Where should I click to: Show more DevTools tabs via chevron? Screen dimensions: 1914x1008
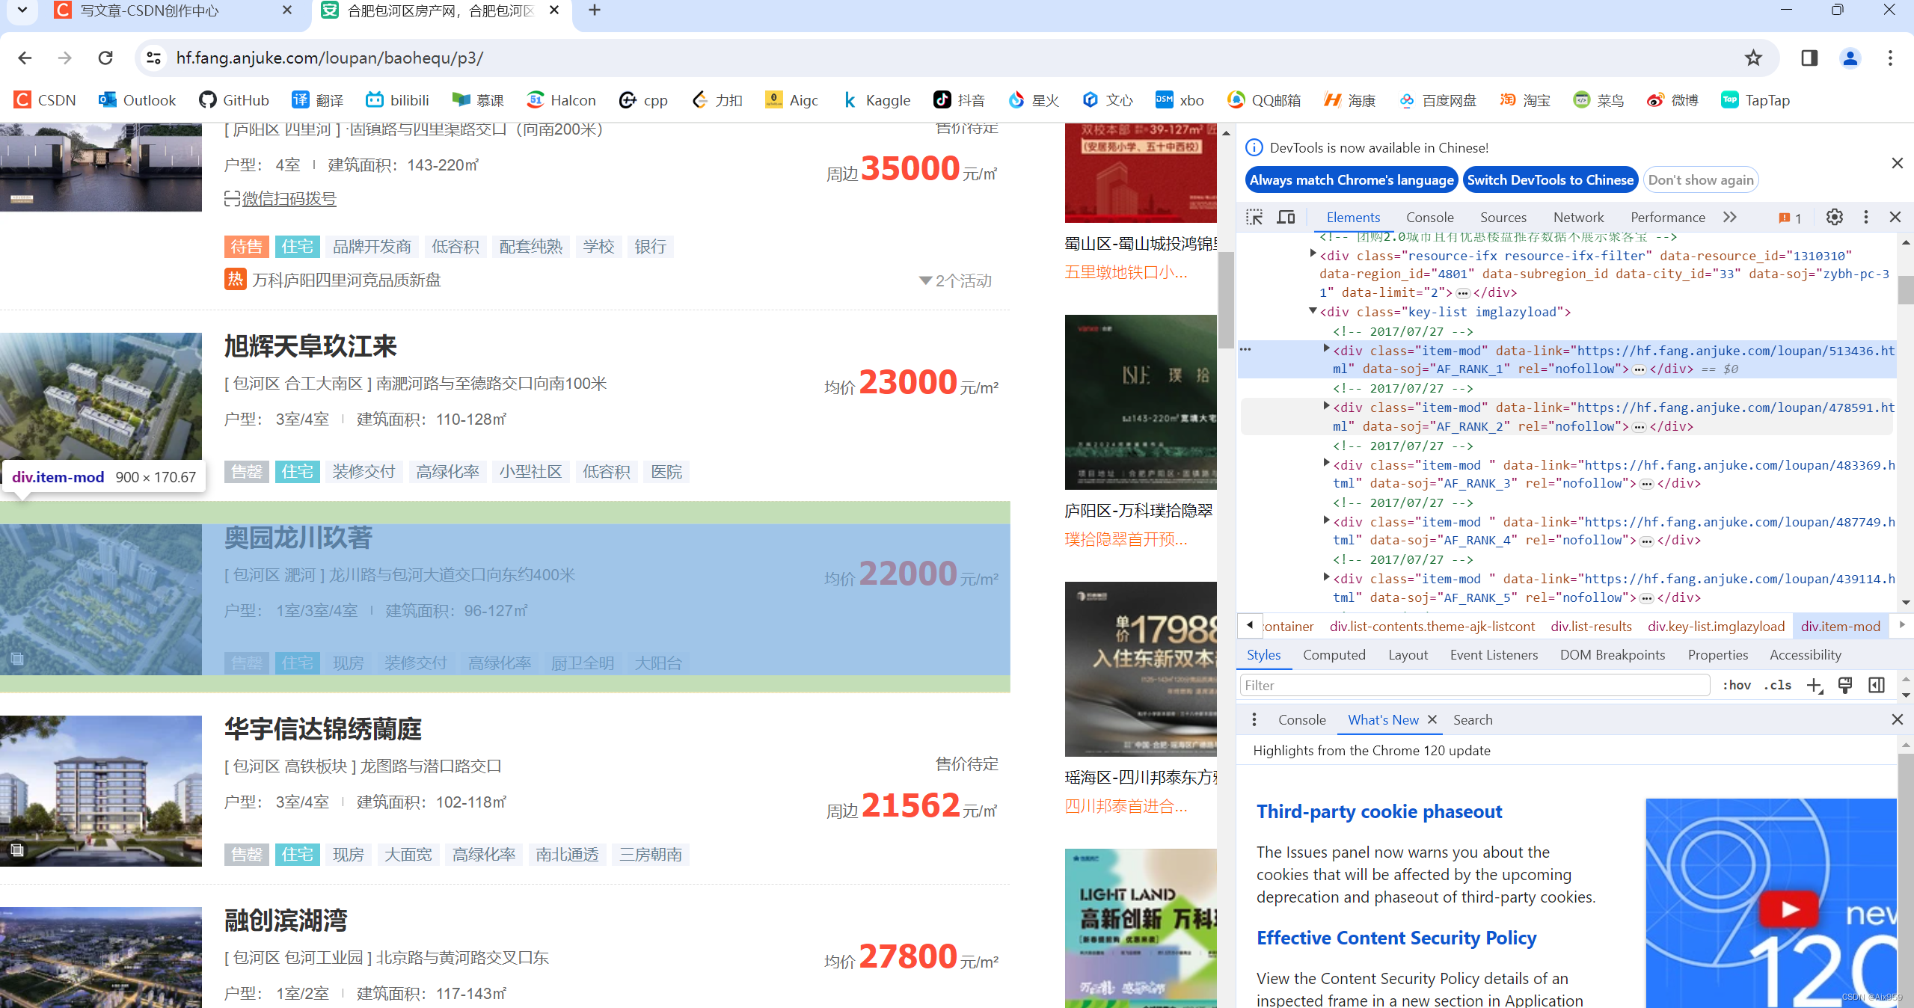coord(1729,218)
